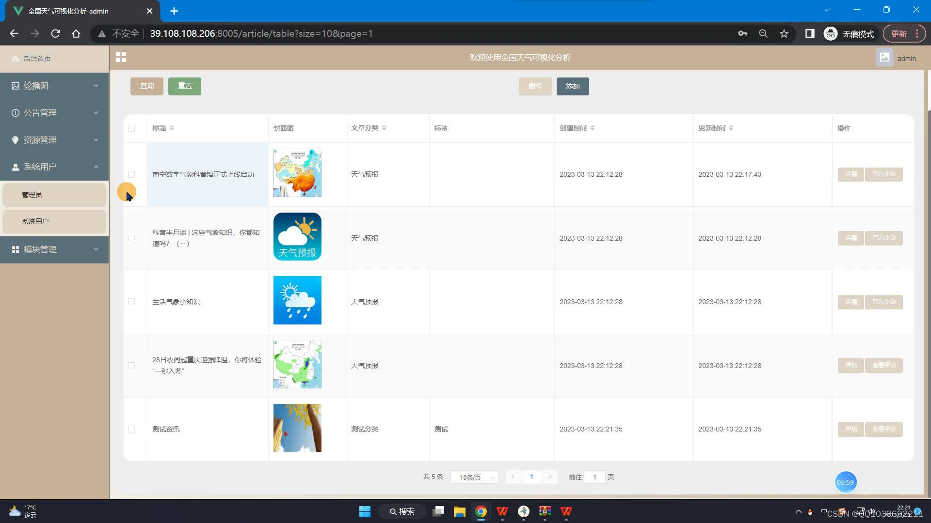Expand the 轮播图 menu chevron
Image resolution: width=931 pixels, height=523 pixels.
pyautogui.click(x=96, y=86)
